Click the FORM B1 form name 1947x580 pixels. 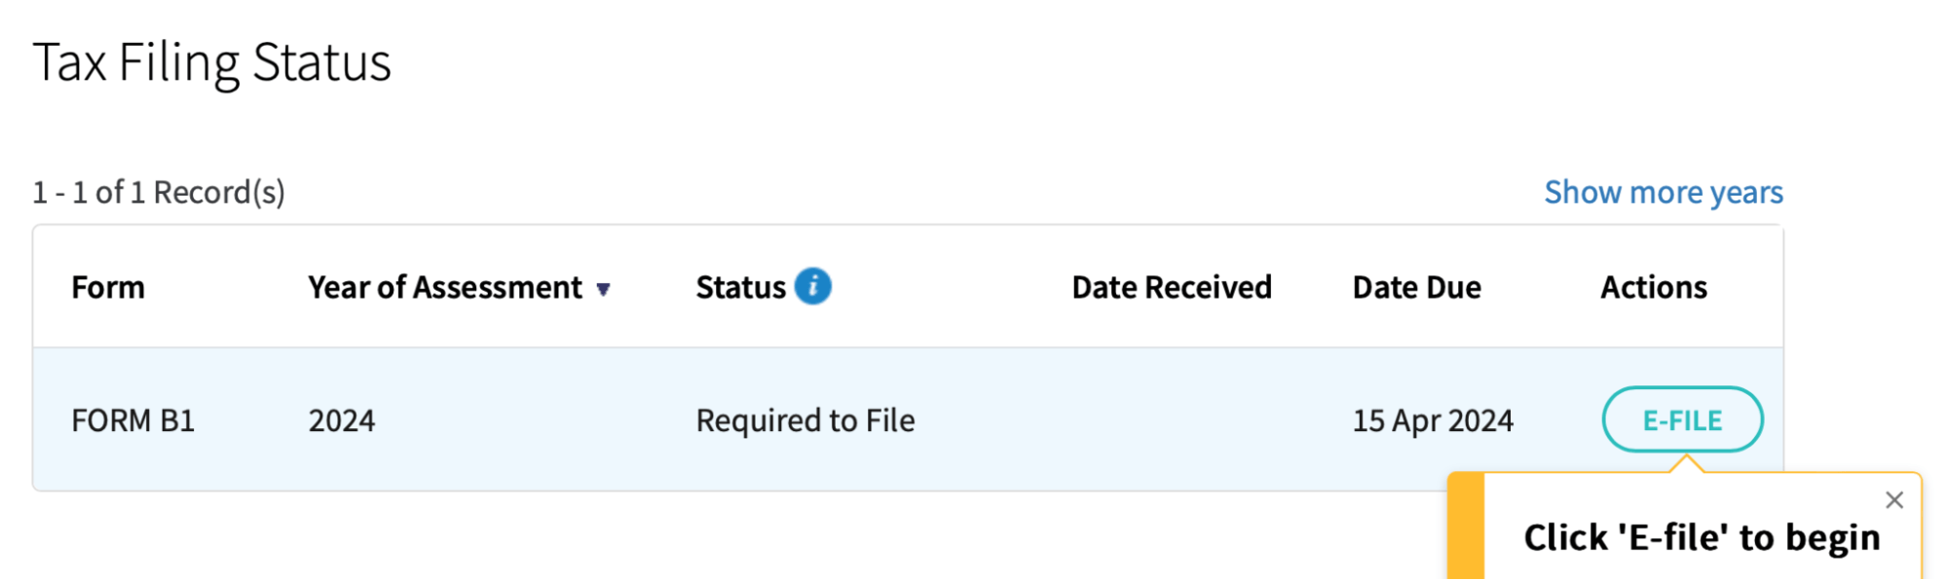coord(133,419)
